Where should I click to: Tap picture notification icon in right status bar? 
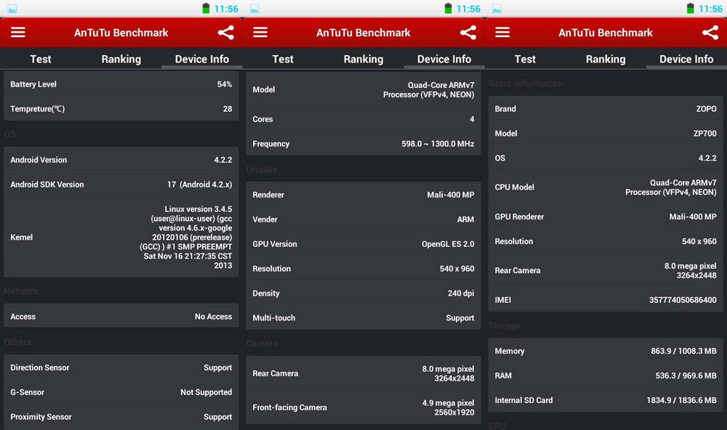[497, 8]
